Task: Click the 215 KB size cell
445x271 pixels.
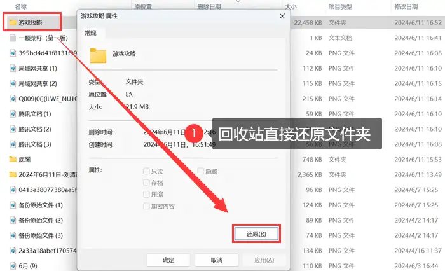Action: click(312, 99)
